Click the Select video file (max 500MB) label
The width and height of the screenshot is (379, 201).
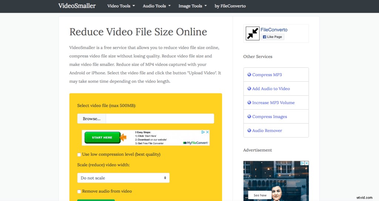click(107, 105)
